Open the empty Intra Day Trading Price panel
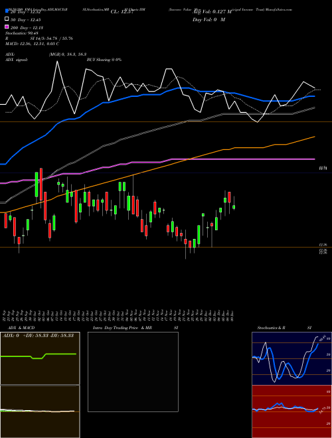Viewport: 332px width, 438px height. [x=133, y=372]
